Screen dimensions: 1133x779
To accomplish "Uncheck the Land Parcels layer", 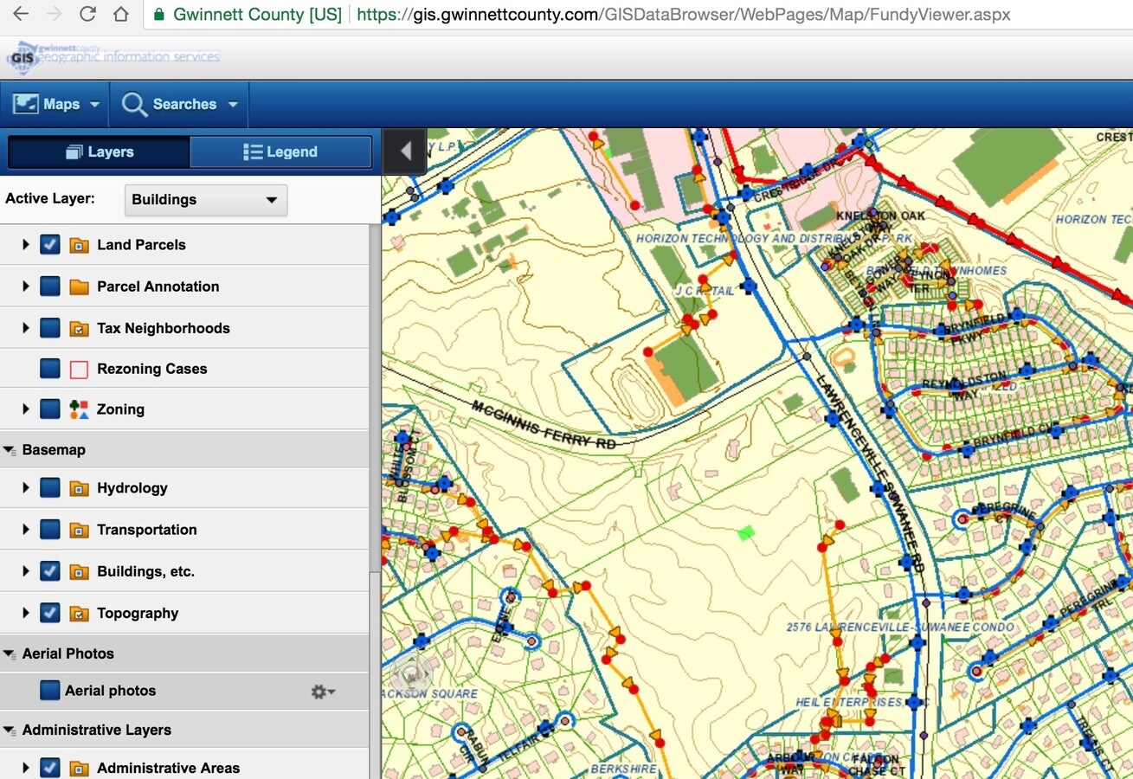I will pos(50,245).
